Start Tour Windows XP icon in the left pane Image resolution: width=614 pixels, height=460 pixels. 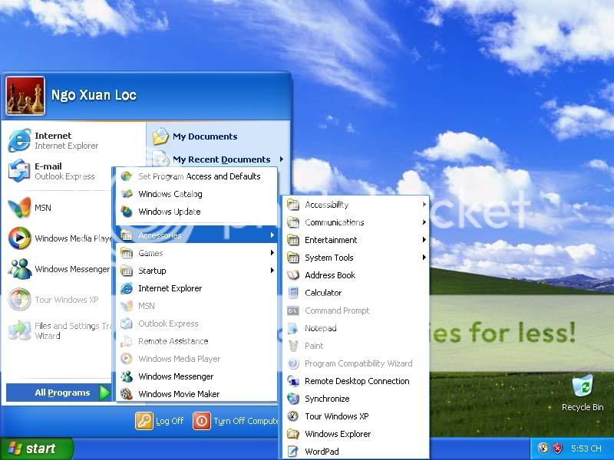click(19, 299)
